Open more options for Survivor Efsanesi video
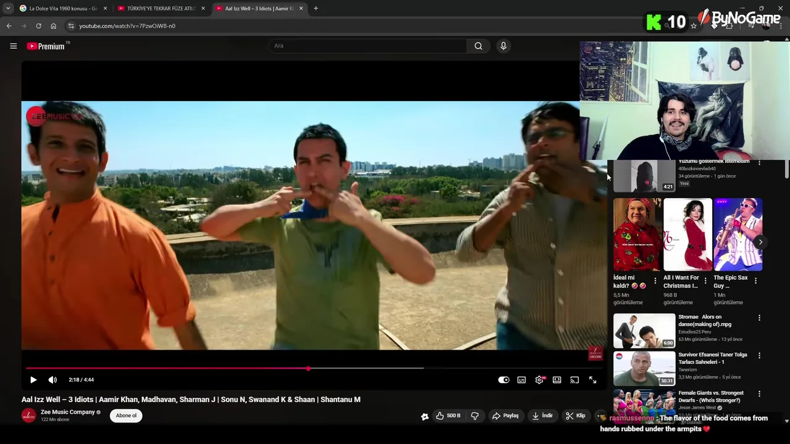The image size is (790, 444). pos(759,356)
